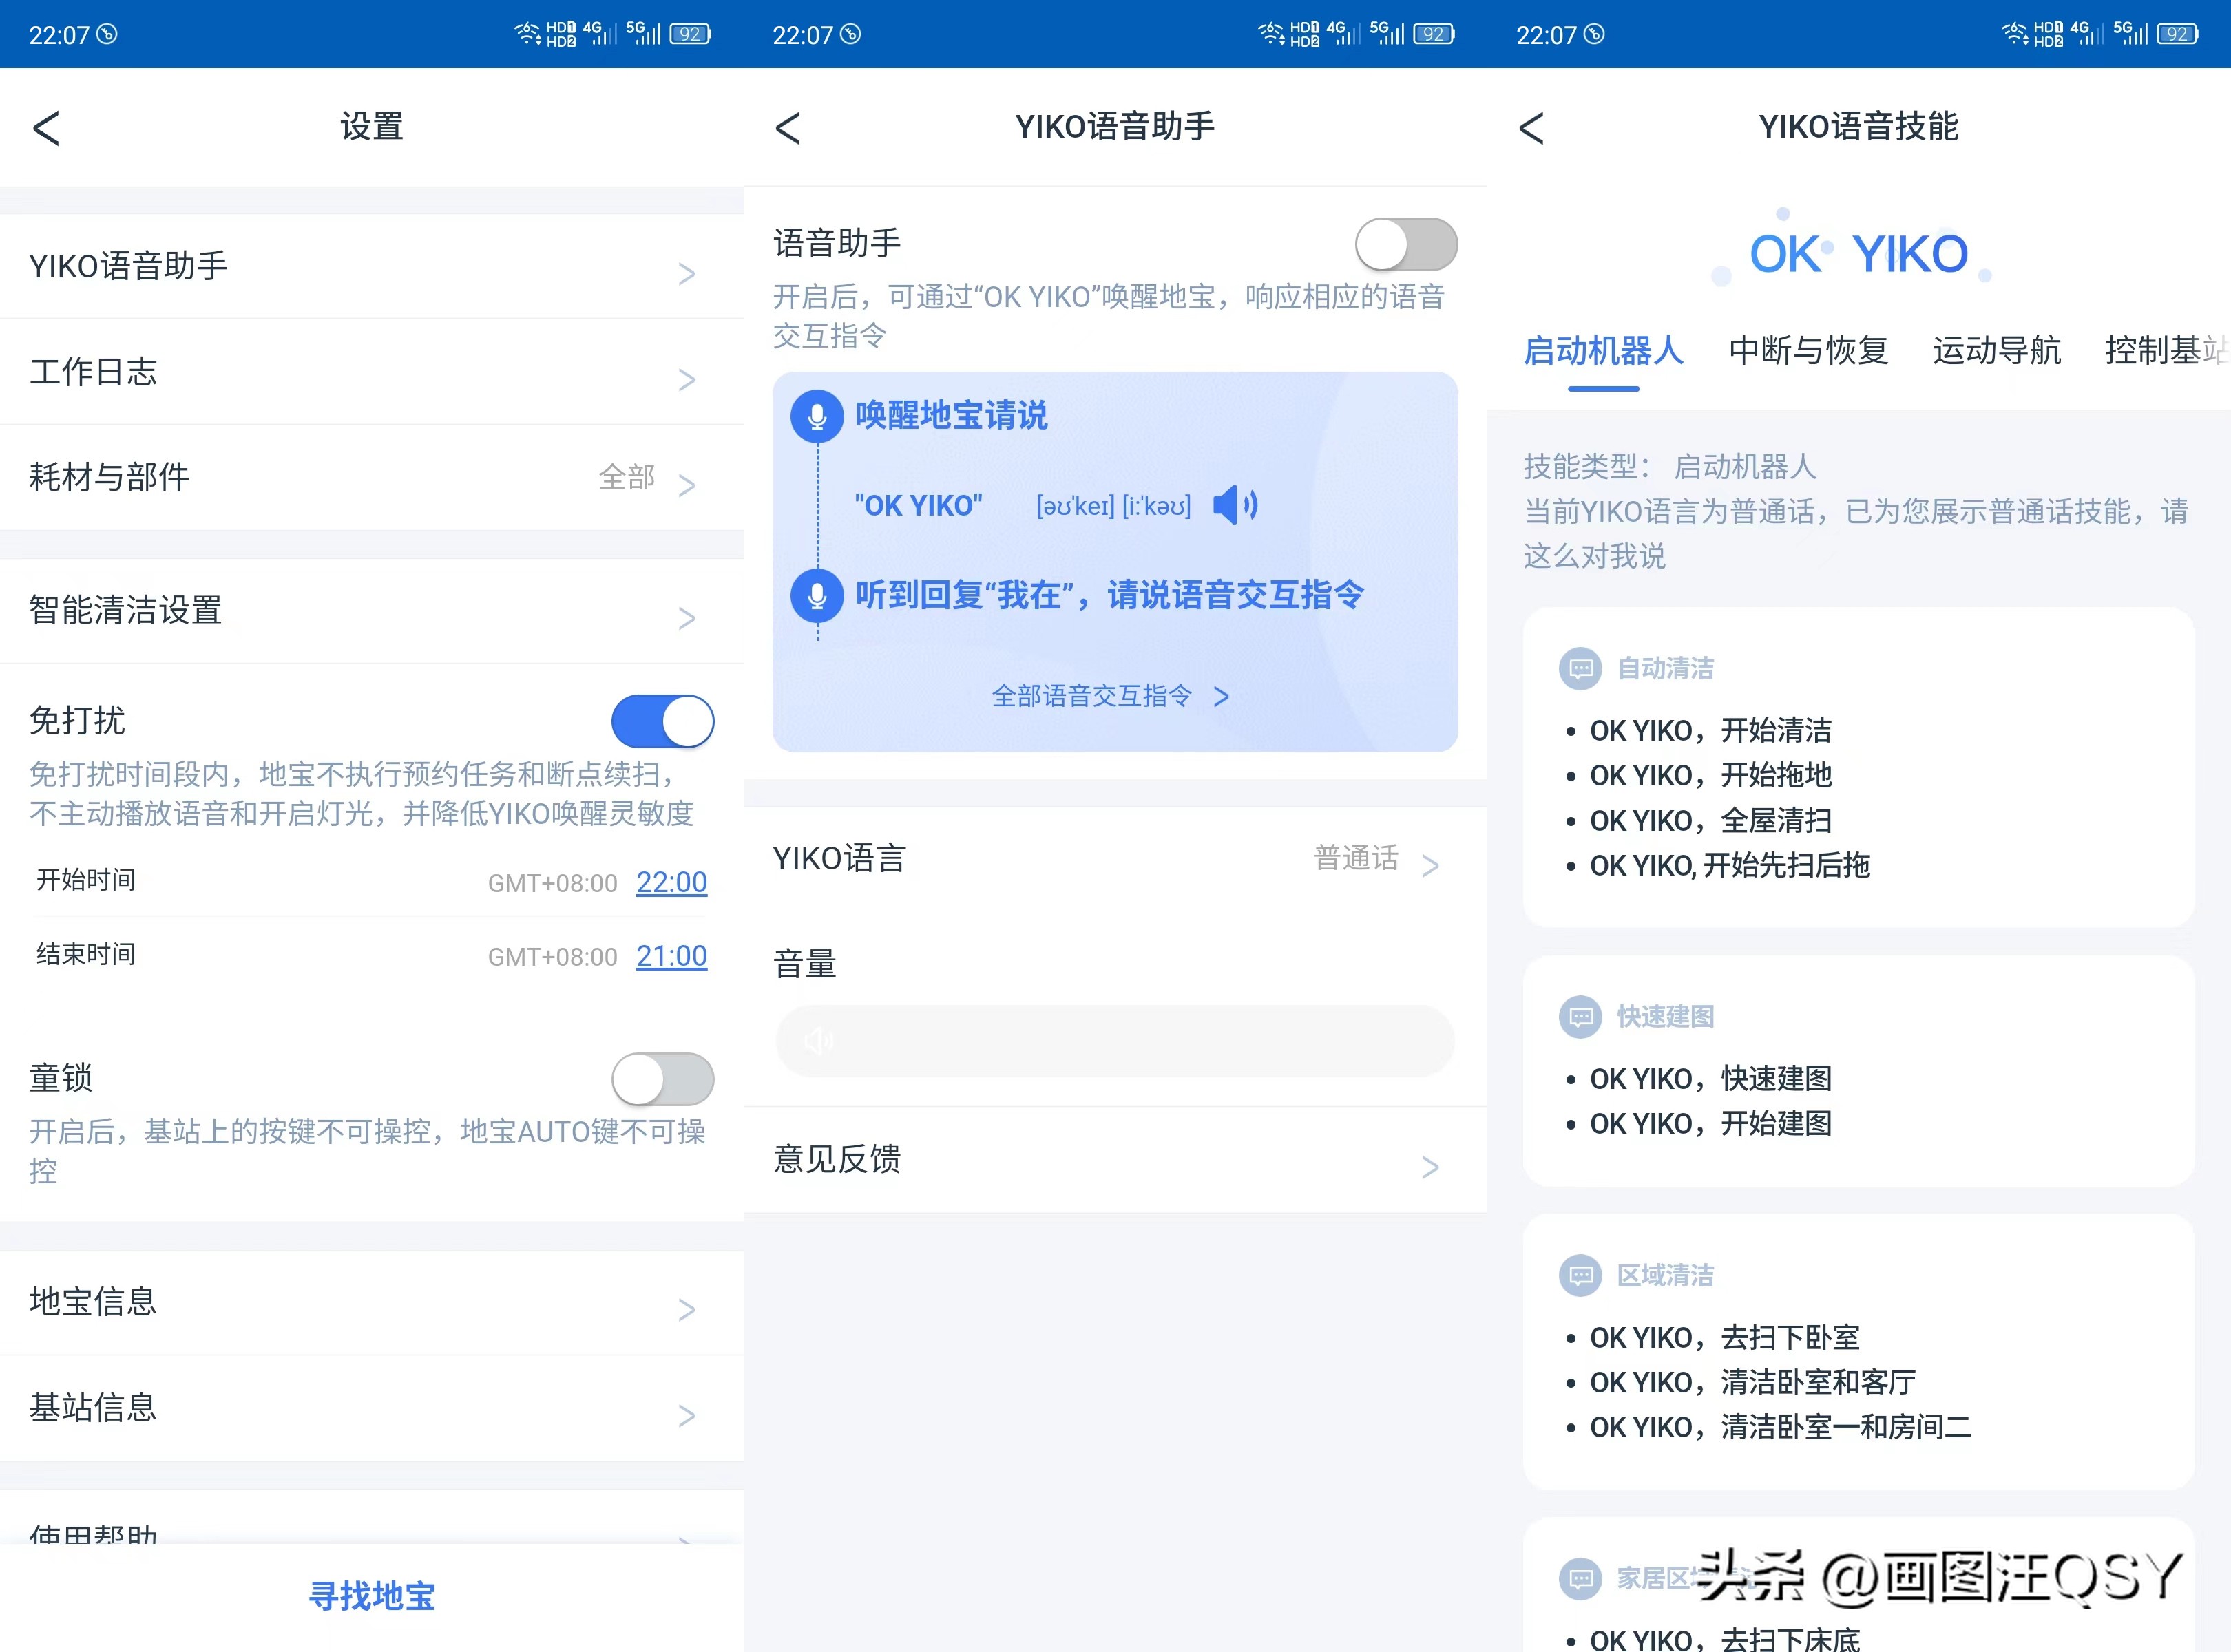Switch to the 中断与恢复 tab
The width and height of the screenshot is (2231, 1652).
tap(1807, 351)
